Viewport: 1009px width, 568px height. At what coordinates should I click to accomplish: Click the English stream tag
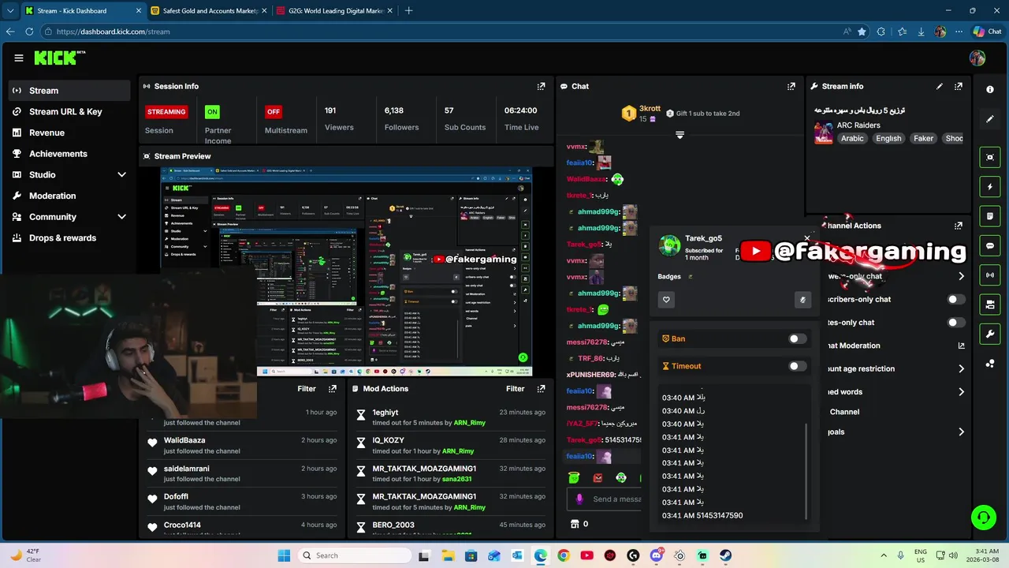pos(888,139)
